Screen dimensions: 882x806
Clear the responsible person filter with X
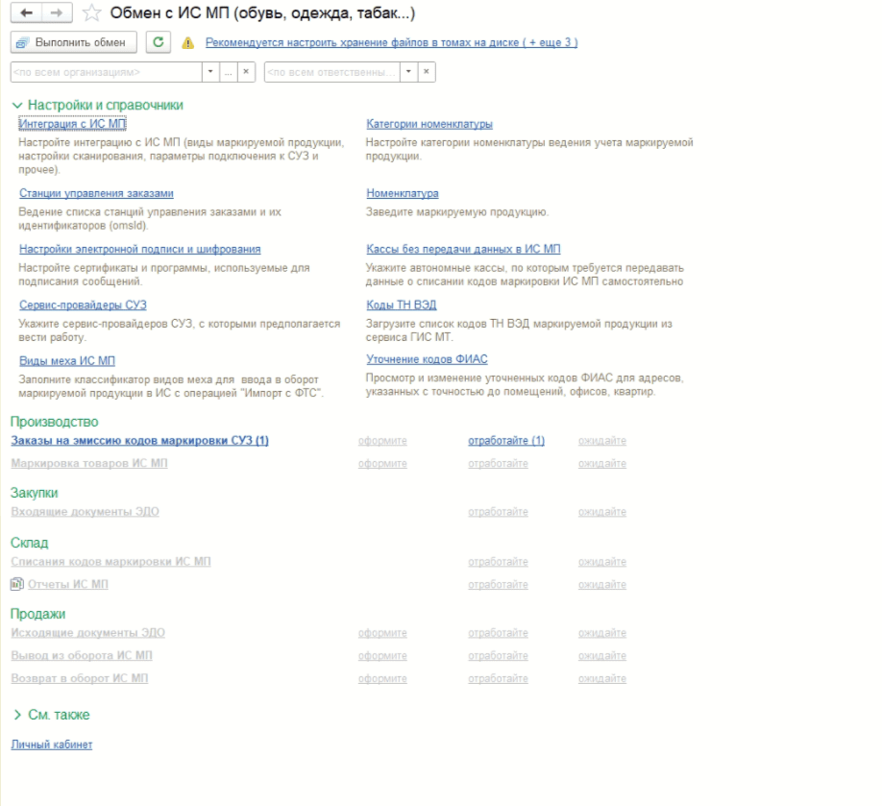click(427, 72)
